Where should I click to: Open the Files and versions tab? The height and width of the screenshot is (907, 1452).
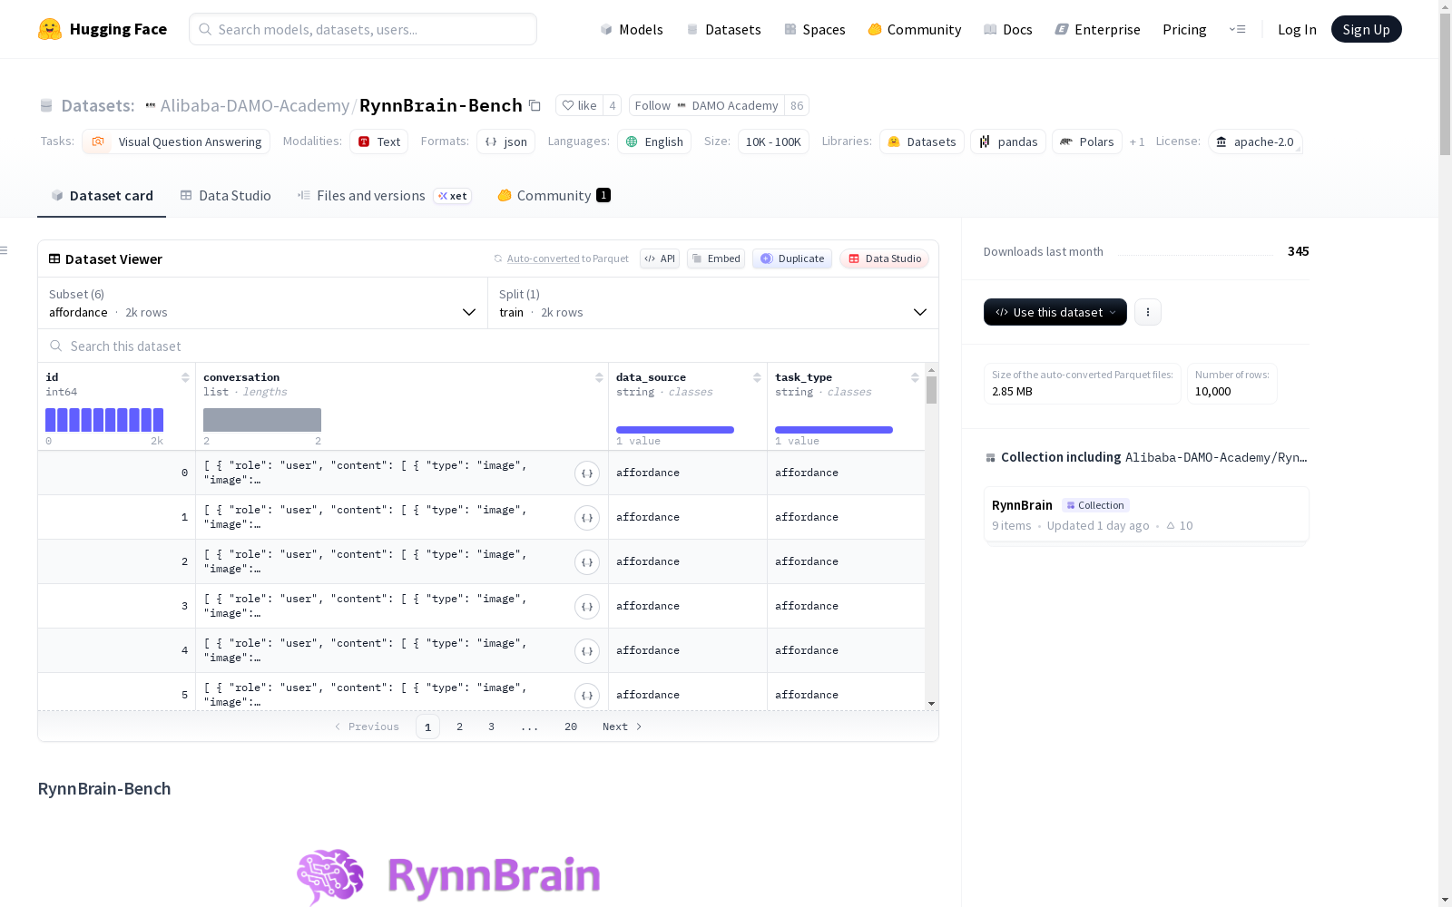point(384,196)
